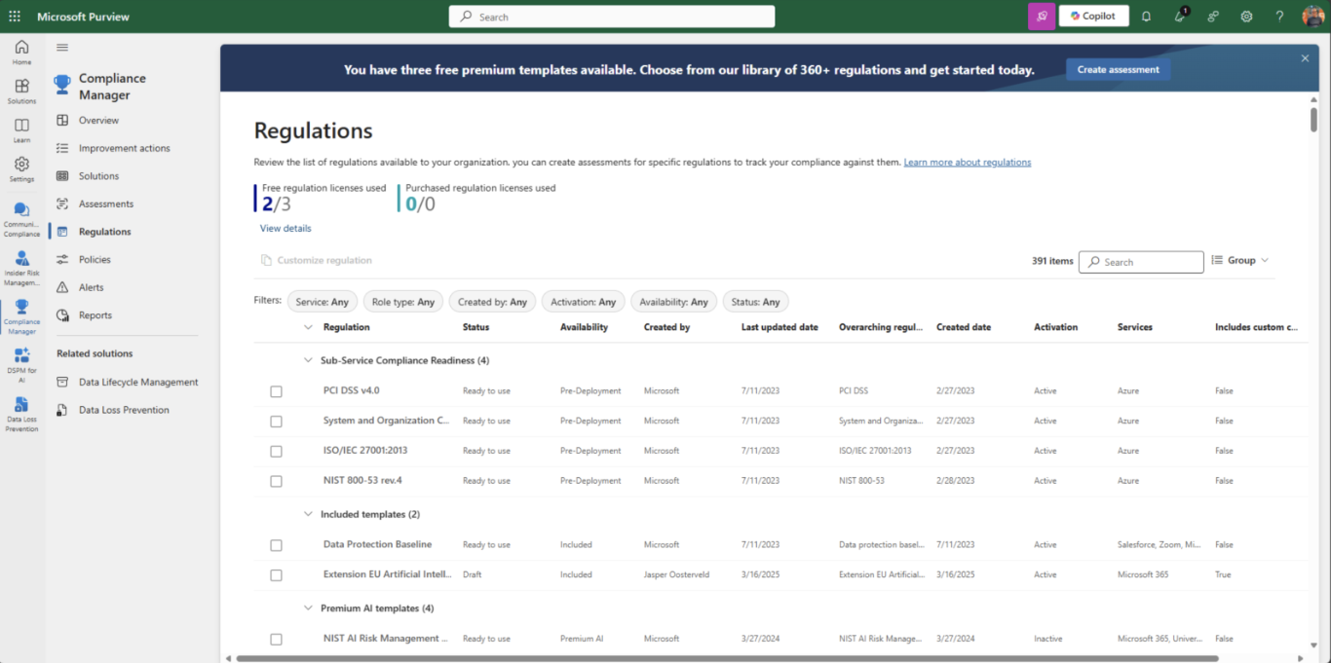Screen dimensions: 1331x663
Task: Click the connections icon beside gear
Action: 1213,17
